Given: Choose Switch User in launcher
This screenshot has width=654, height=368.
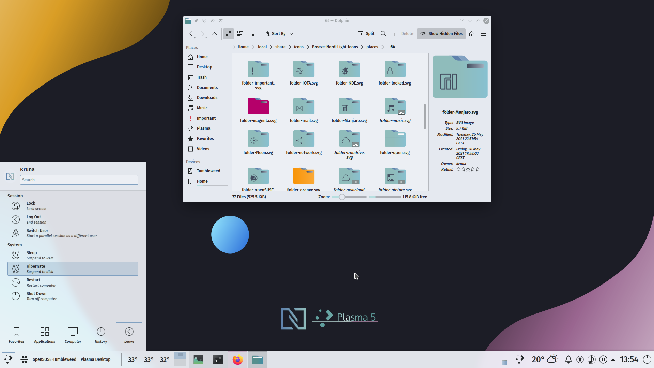Looking at the screenshot, I should [x=73, y=233].
